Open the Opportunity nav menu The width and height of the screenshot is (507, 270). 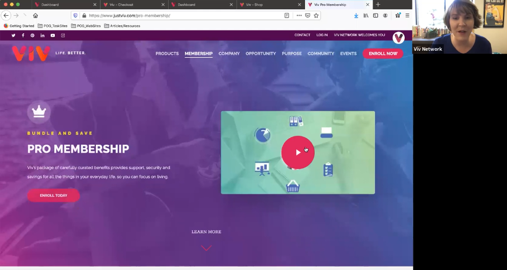point(261,54)
